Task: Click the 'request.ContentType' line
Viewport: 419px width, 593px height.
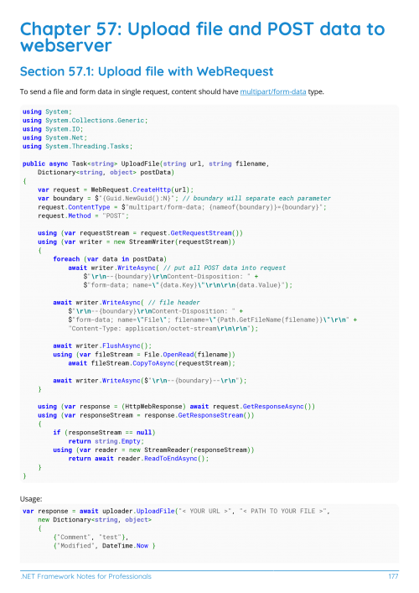Action: click(x=182, y=207)
